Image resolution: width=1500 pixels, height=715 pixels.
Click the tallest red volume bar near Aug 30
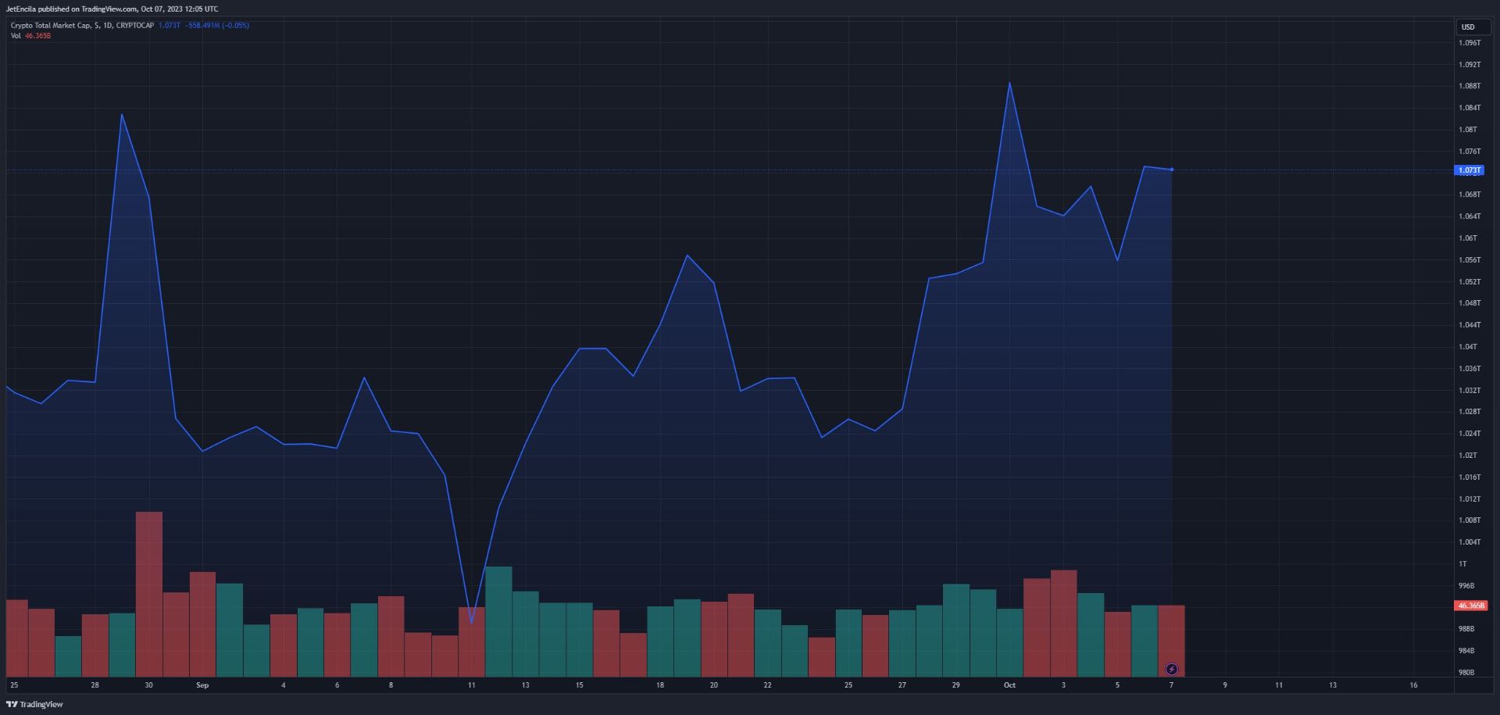pyautogui.click(x=148, y=594)
